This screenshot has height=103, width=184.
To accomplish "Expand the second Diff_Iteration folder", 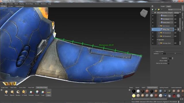I will tap(159, 36).
